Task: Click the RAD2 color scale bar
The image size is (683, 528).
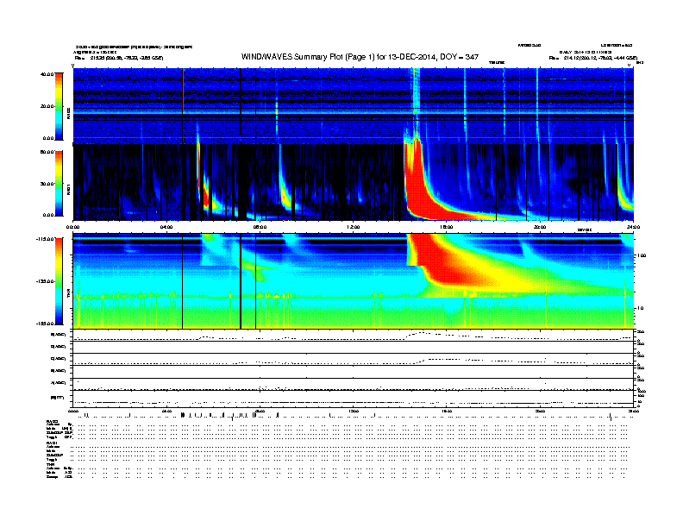Action: pyautogui.click(x=59, y=106)
